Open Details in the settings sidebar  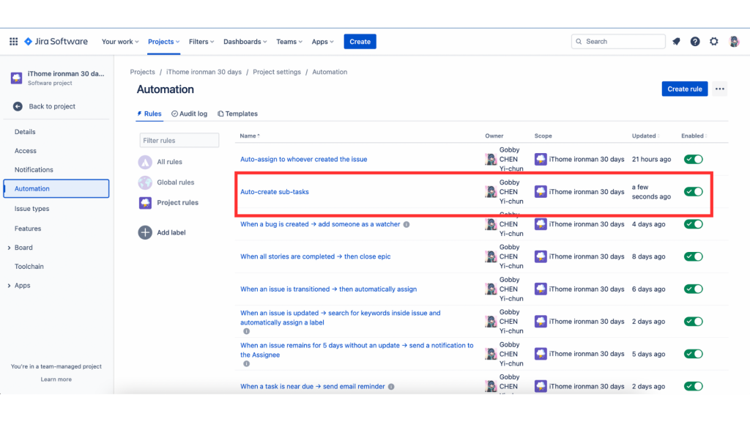[x=25, y=132]
